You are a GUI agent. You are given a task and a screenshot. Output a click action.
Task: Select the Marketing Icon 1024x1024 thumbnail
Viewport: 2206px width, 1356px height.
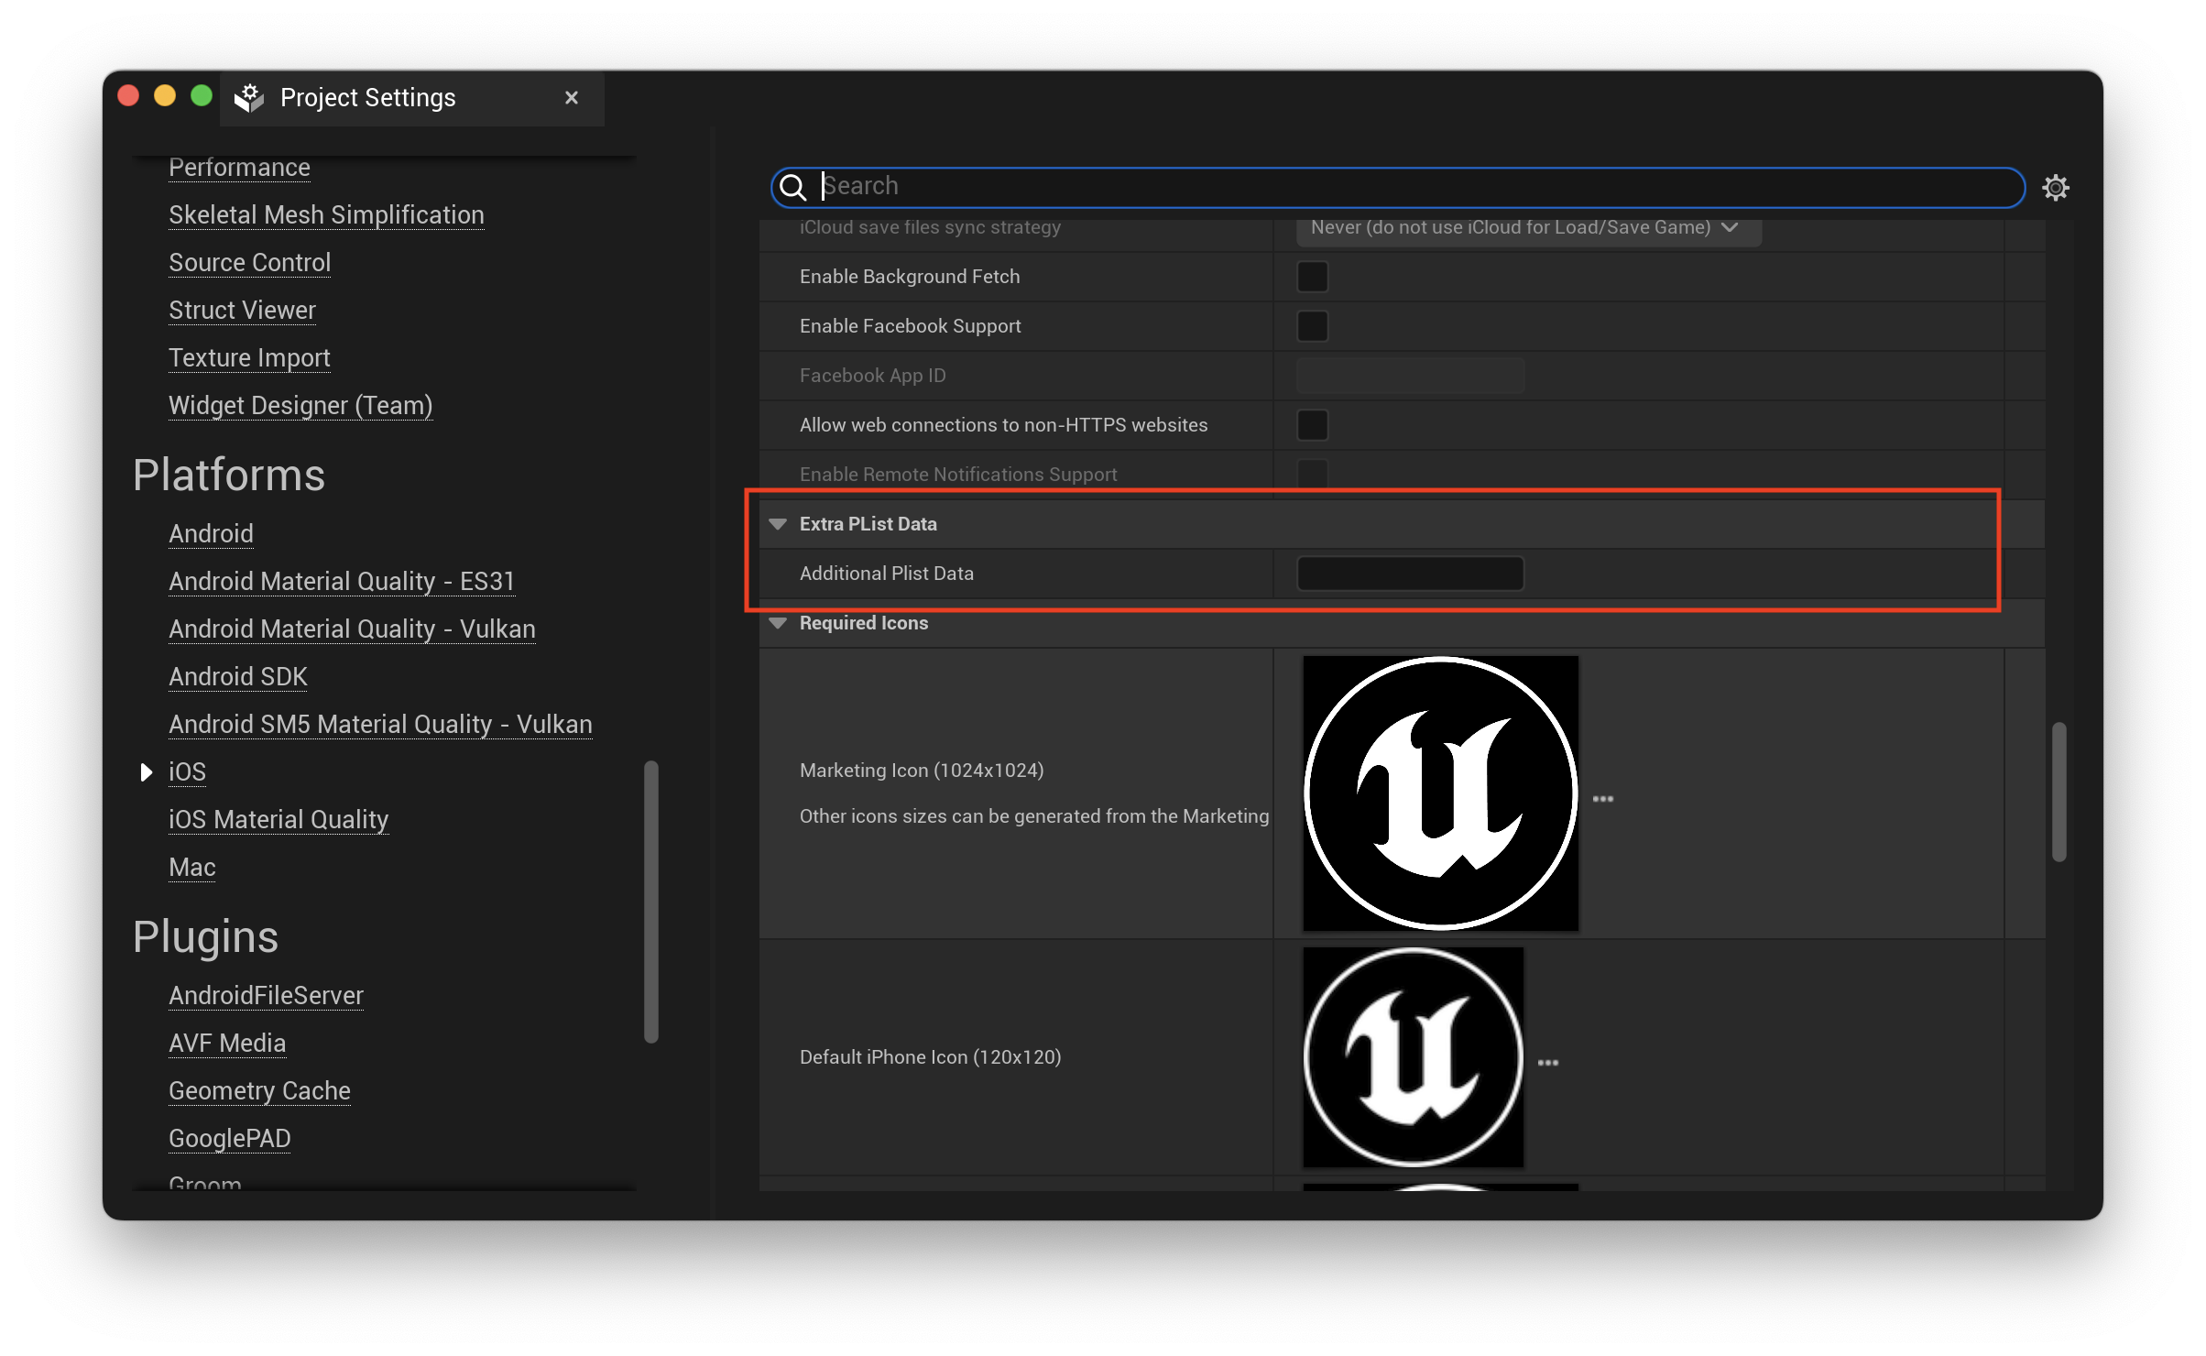1440,793
